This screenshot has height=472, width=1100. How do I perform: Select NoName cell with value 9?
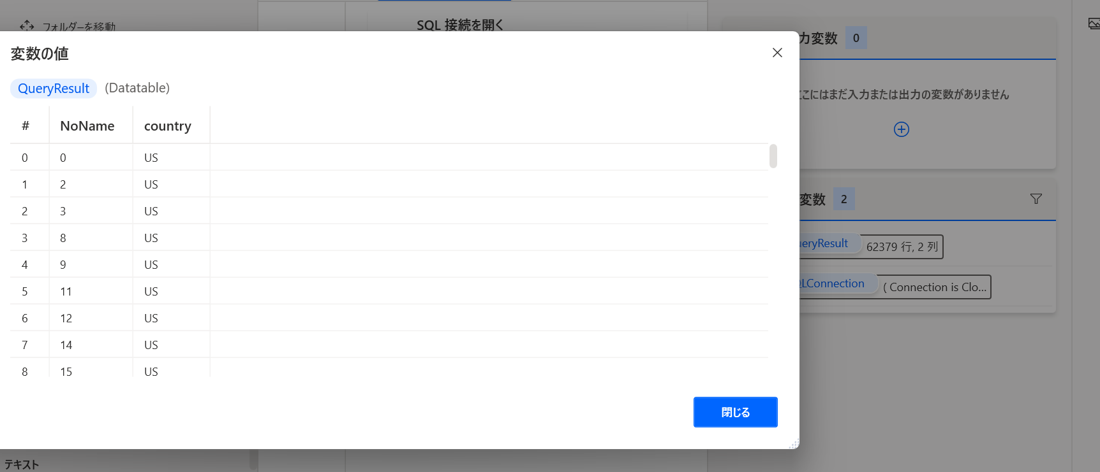(x=91, y=264)
